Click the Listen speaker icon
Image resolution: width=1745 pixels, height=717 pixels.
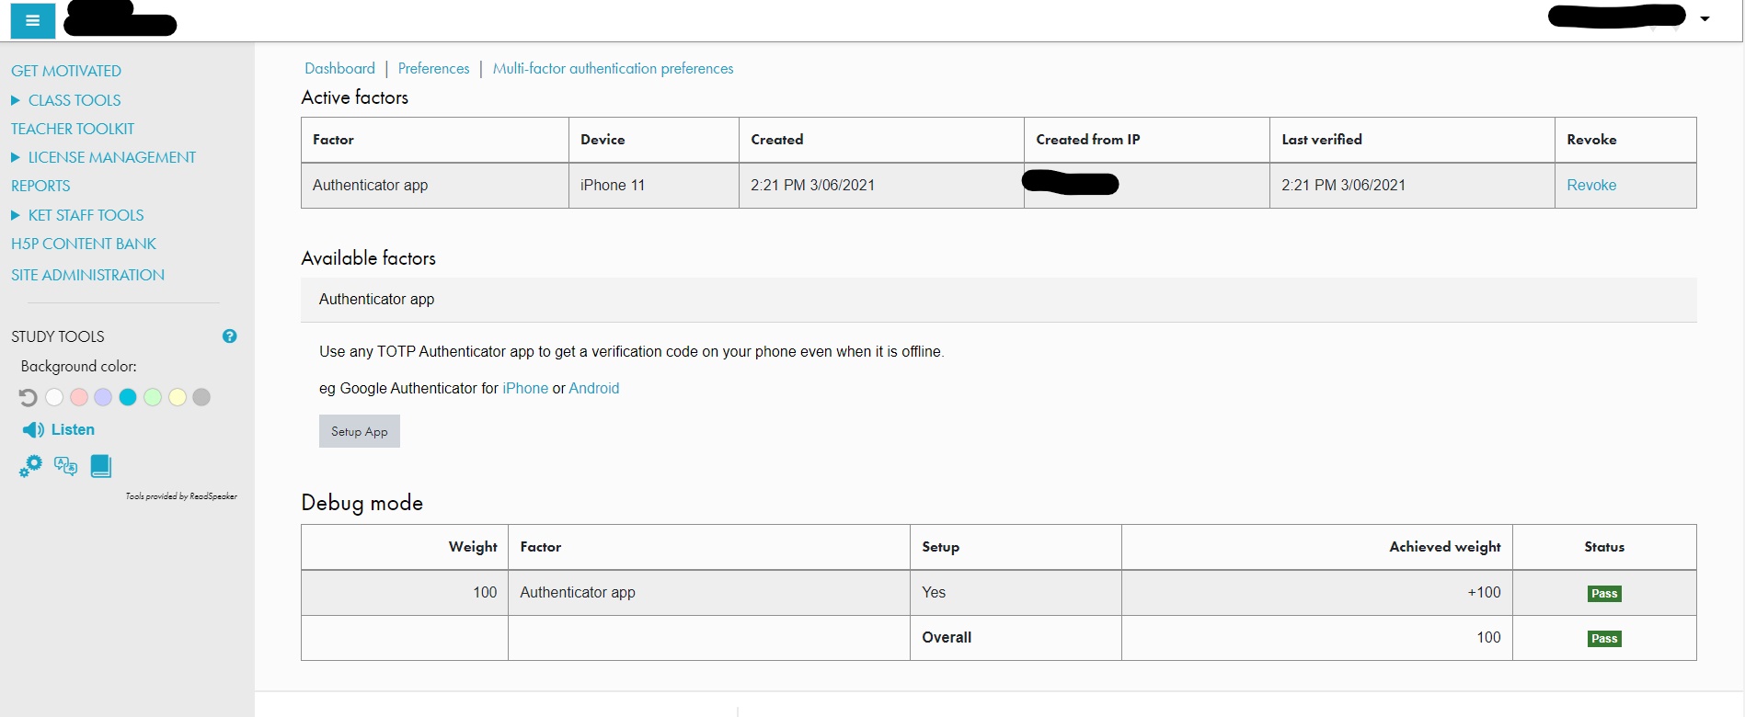[x=33, y=430]
